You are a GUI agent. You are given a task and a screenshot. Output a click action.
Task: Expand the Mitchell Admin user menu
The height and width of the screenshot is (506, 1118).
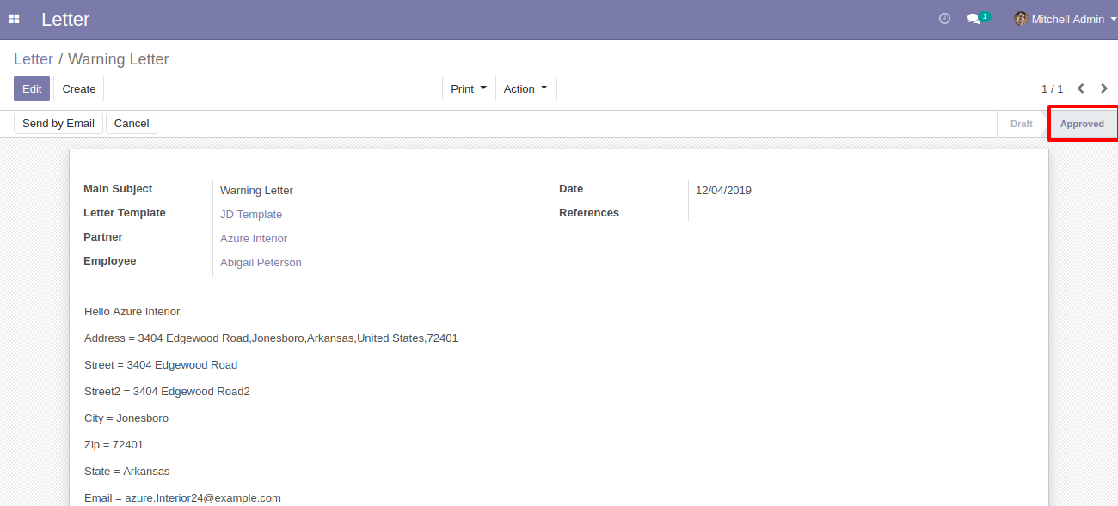tap(1066, 19)
